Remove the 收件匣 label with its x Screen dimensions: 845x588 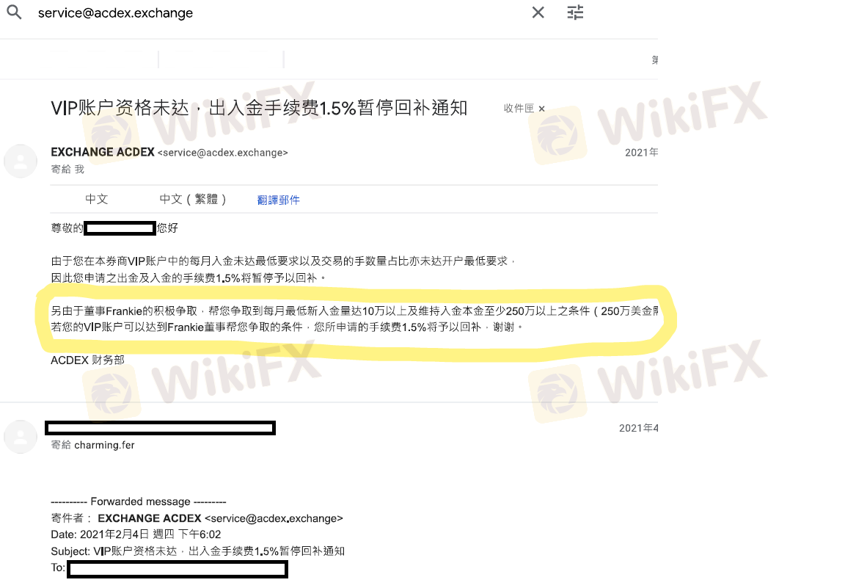(x=541, y=109)
